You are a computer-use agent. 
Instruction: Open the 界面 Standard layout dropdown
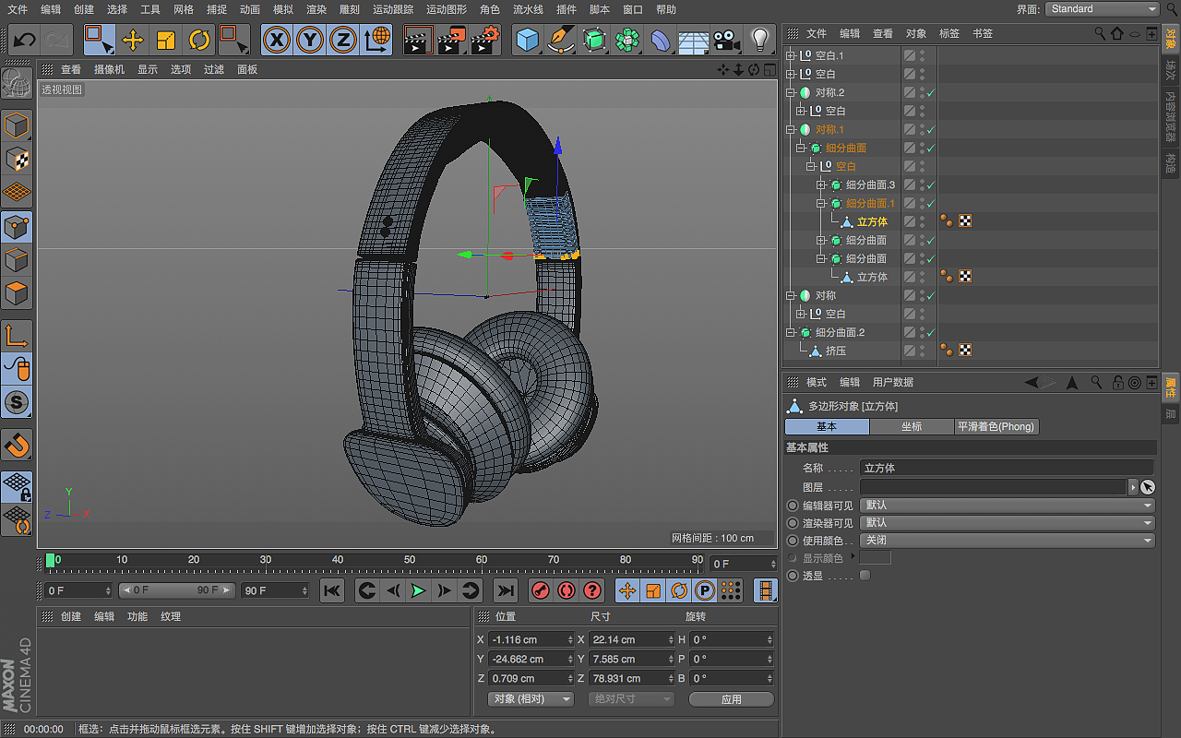coord(1102,9)
